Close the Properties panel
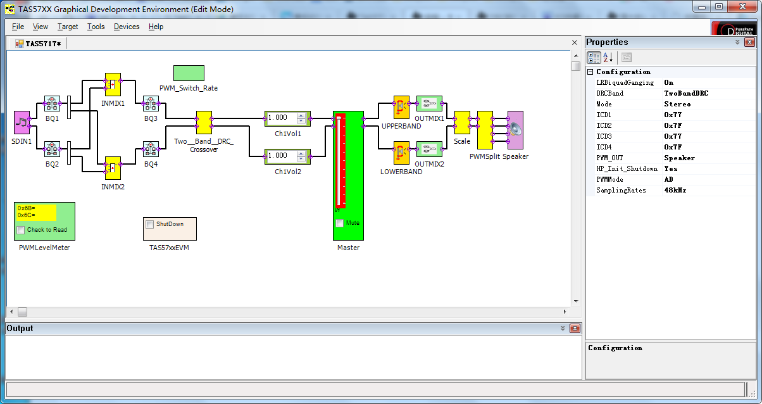The height and width of the screenshot is (404, 762). pyautogui.click(x=750, y=42)
